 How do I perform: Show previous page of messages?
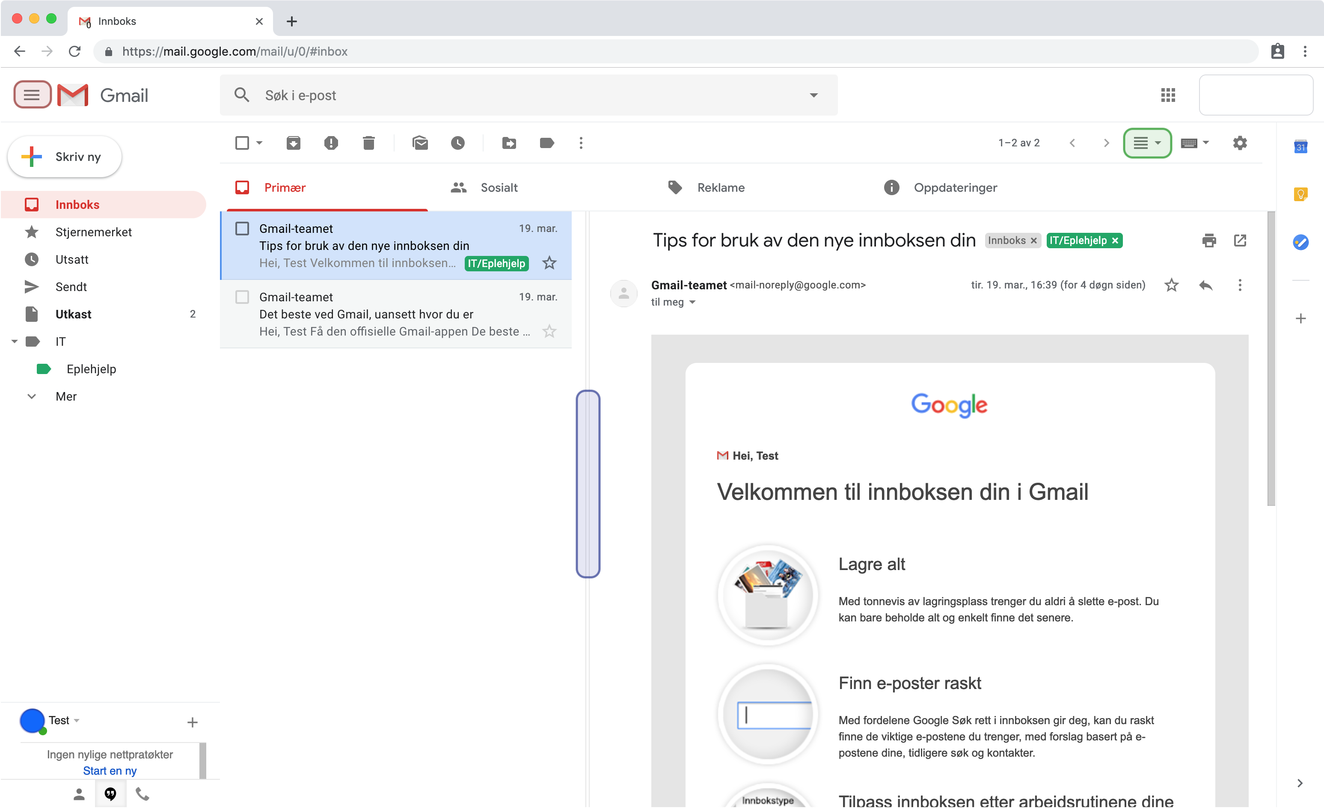1072,143
